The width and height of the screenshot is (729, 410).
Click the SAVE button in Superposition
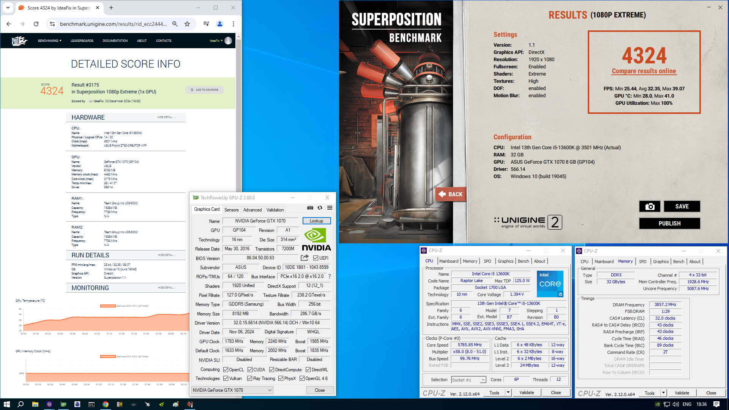point(682,207)
